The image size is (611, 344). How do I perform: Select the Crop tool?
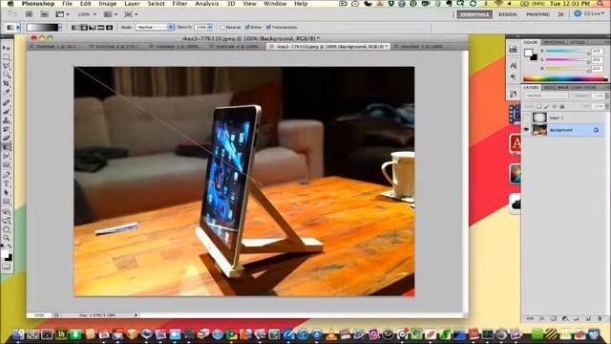click(7, 84)
